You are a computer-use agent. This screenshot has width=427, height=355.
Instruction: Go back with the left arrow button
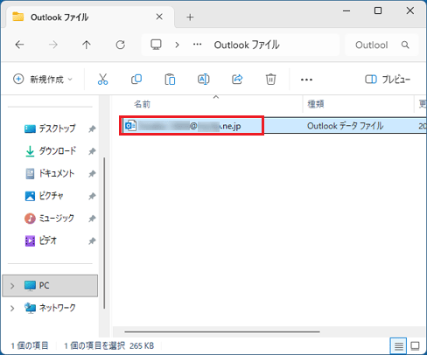(19, 45)
